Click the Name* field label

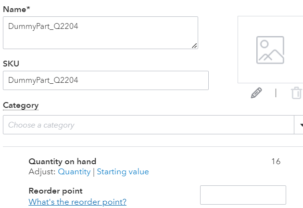click(x=16, y=9)
